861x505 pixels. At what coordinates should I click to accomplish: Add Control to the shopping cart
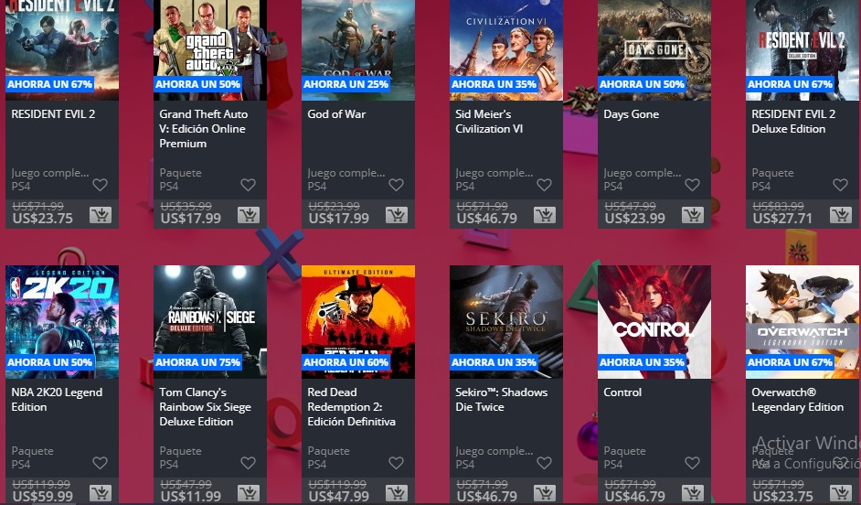[x=693, y=493]
